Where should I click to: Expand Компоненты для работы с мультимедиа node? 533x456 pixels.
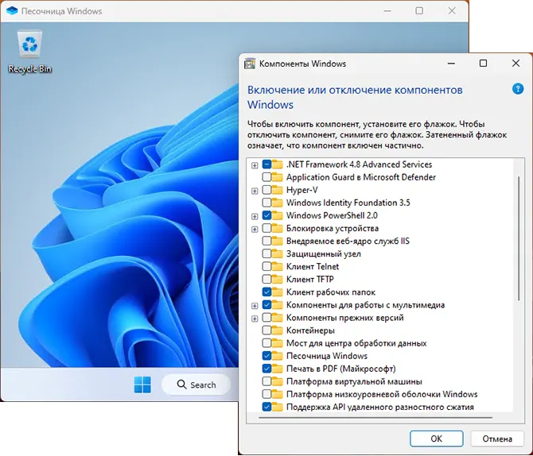coord(255,306)
